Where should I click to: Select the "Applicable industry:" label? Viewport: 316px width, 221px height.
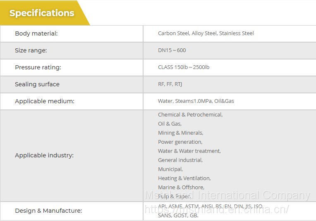[44, 155]
